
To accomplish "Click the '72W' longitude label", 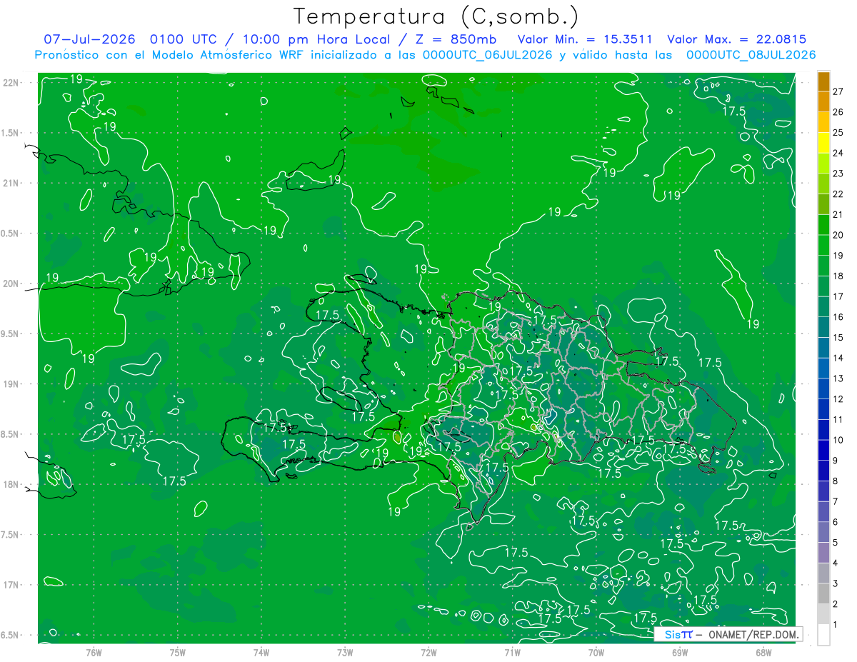I will point(428,652).
